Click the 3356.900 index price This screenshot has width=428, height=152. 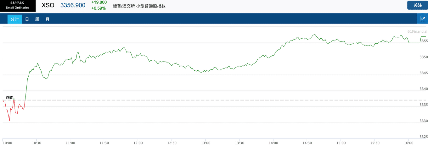tap(73, 5)
